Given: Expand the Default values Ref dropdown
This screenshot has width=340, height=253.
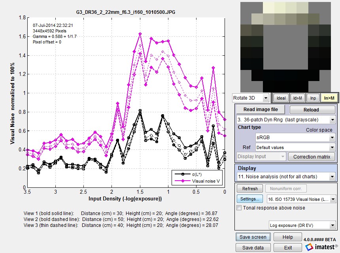Looking at the screenshot, I should coord(295,147).
